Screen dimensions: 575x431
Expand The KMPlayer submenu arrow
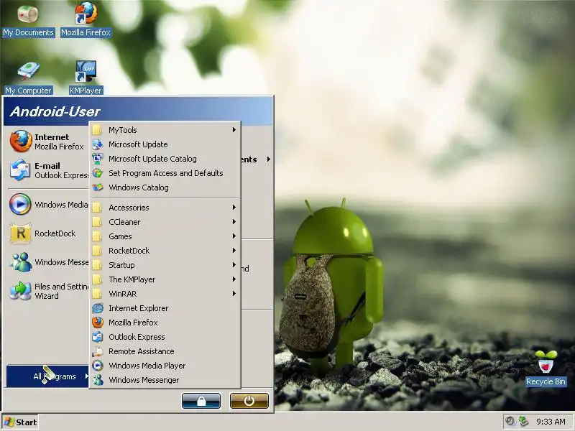pyautogui.click(x=234, y=279)
